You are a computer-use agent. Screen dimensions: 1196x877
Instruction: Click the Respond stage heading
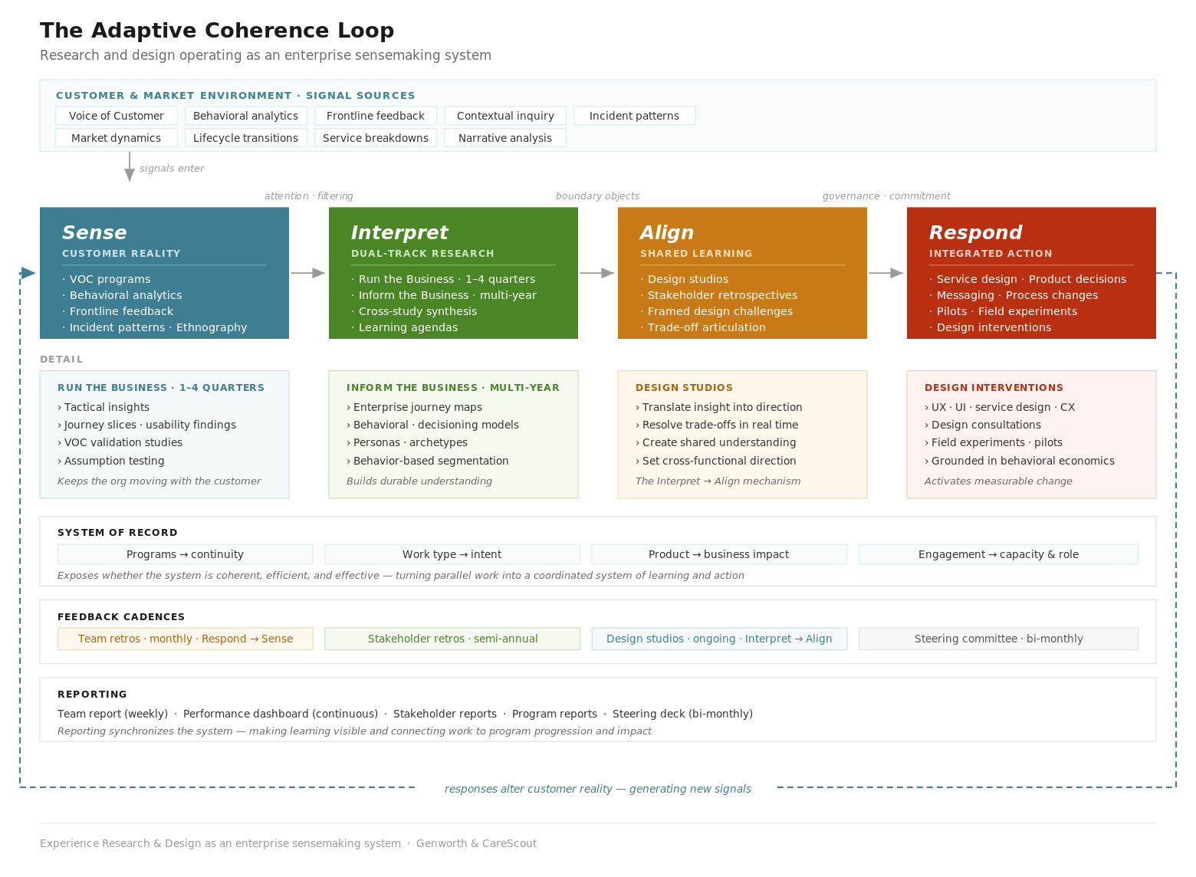point(975,232)
